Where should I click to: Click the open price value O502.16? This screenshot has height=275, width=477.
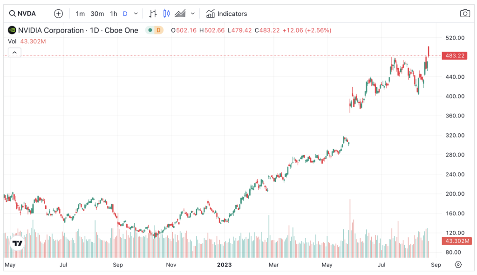coord(184,30)
